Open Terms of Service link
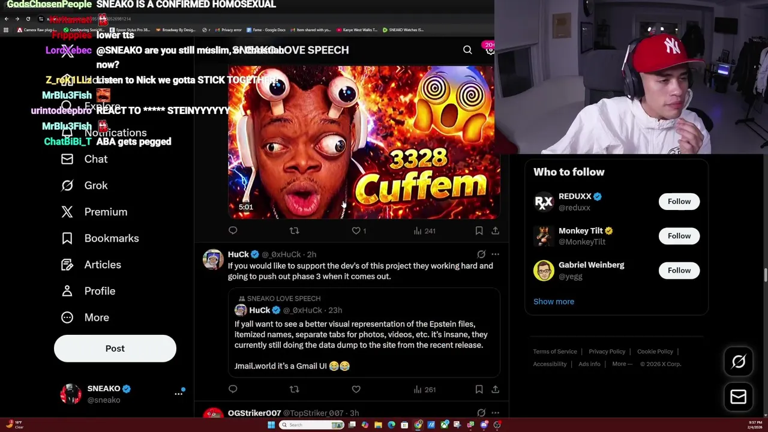This screenshot has width=768, height=432. [555, 352]
